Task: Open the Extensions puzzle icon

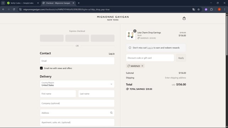Action: tap(211, 10)
